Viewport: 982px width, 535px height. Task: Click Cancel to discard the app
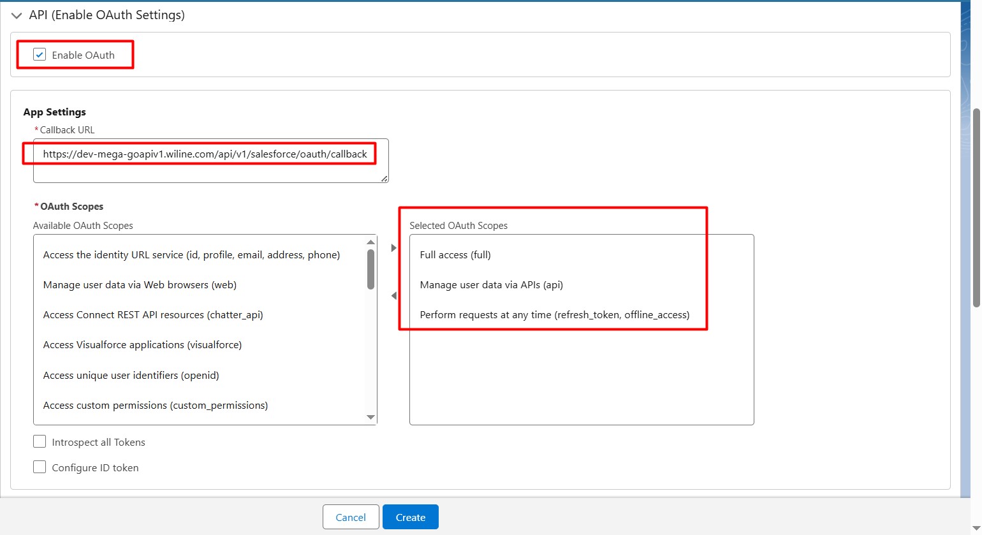pyautogui.click(x=351, y=517)
